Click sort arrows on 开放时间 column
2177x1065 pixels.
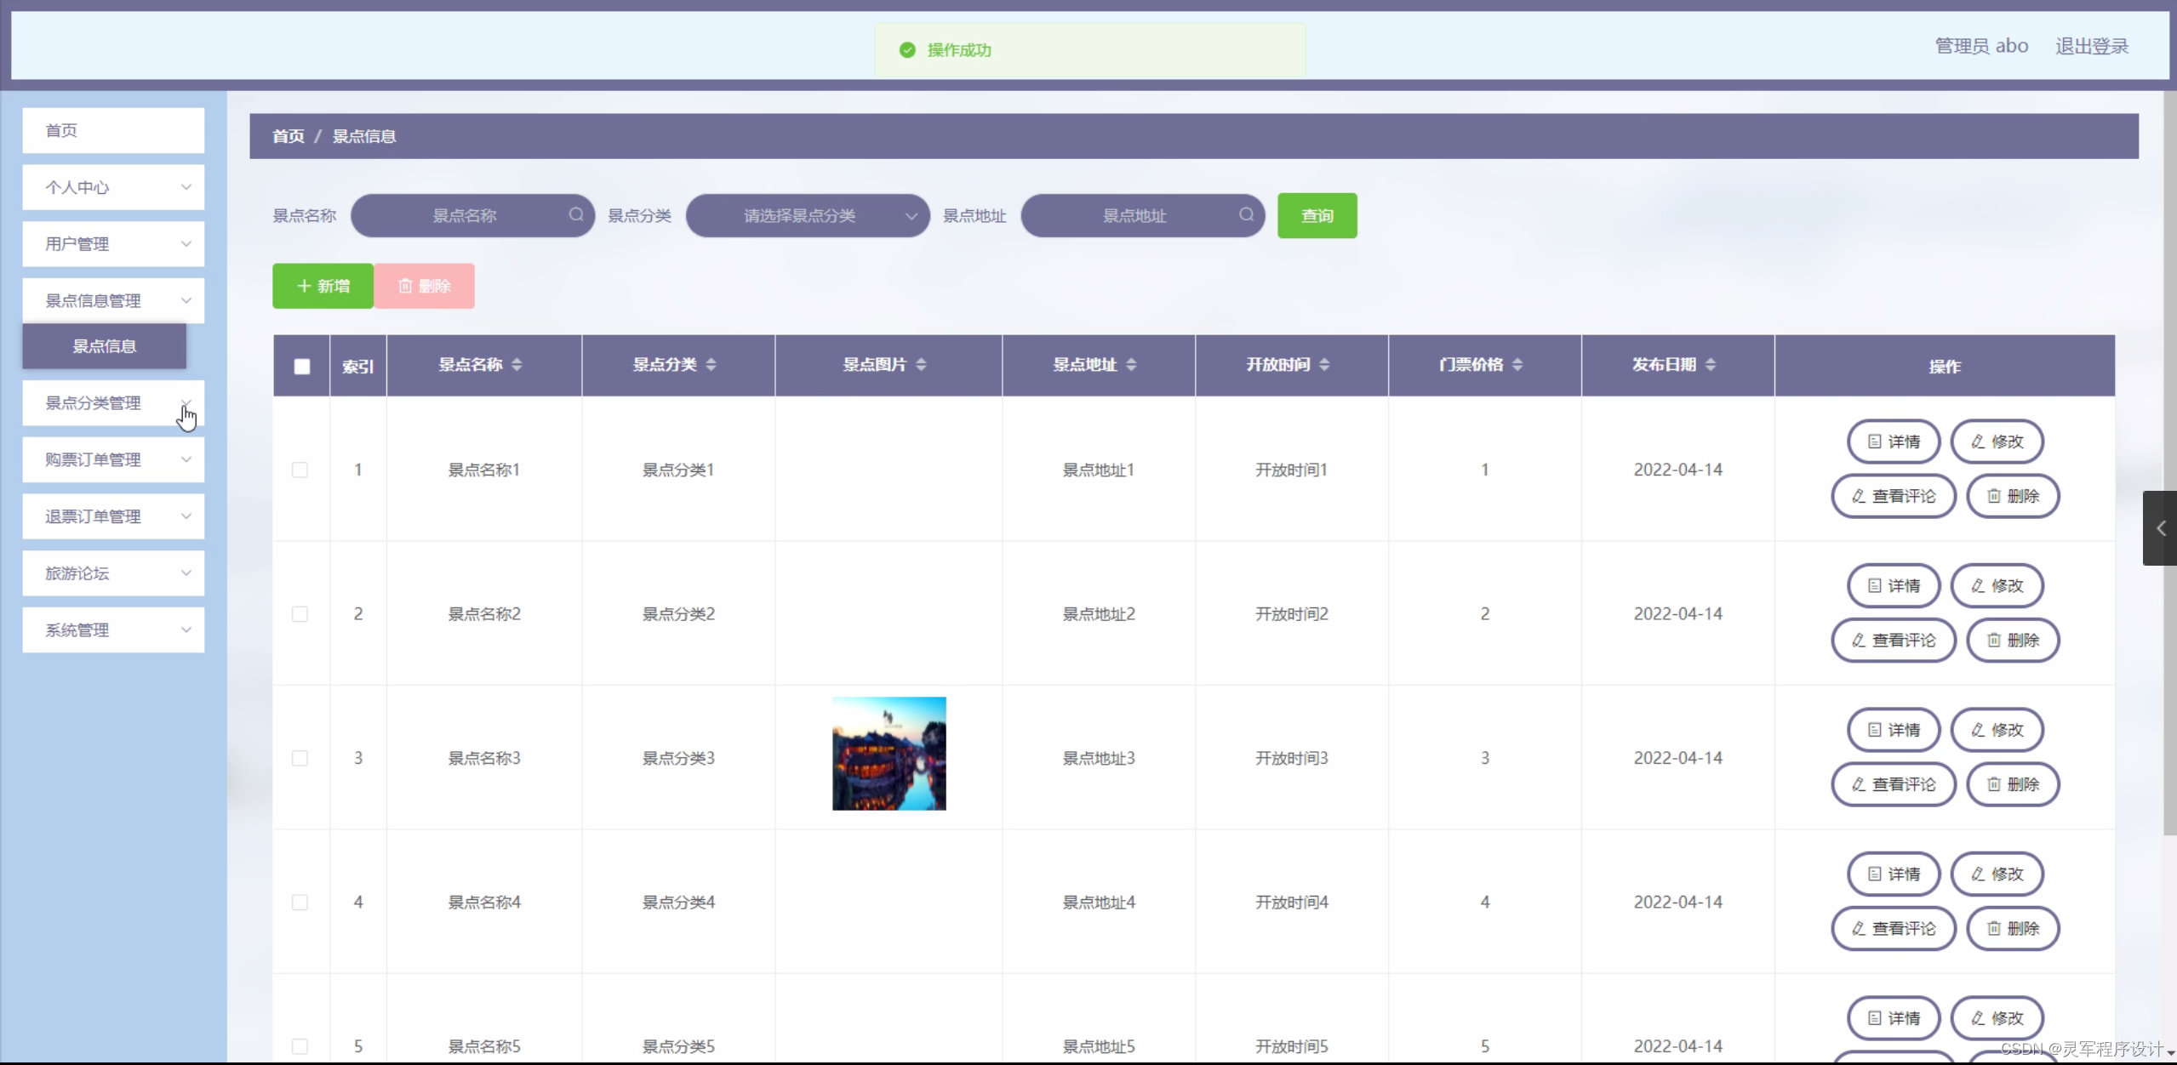[1324, 365]
